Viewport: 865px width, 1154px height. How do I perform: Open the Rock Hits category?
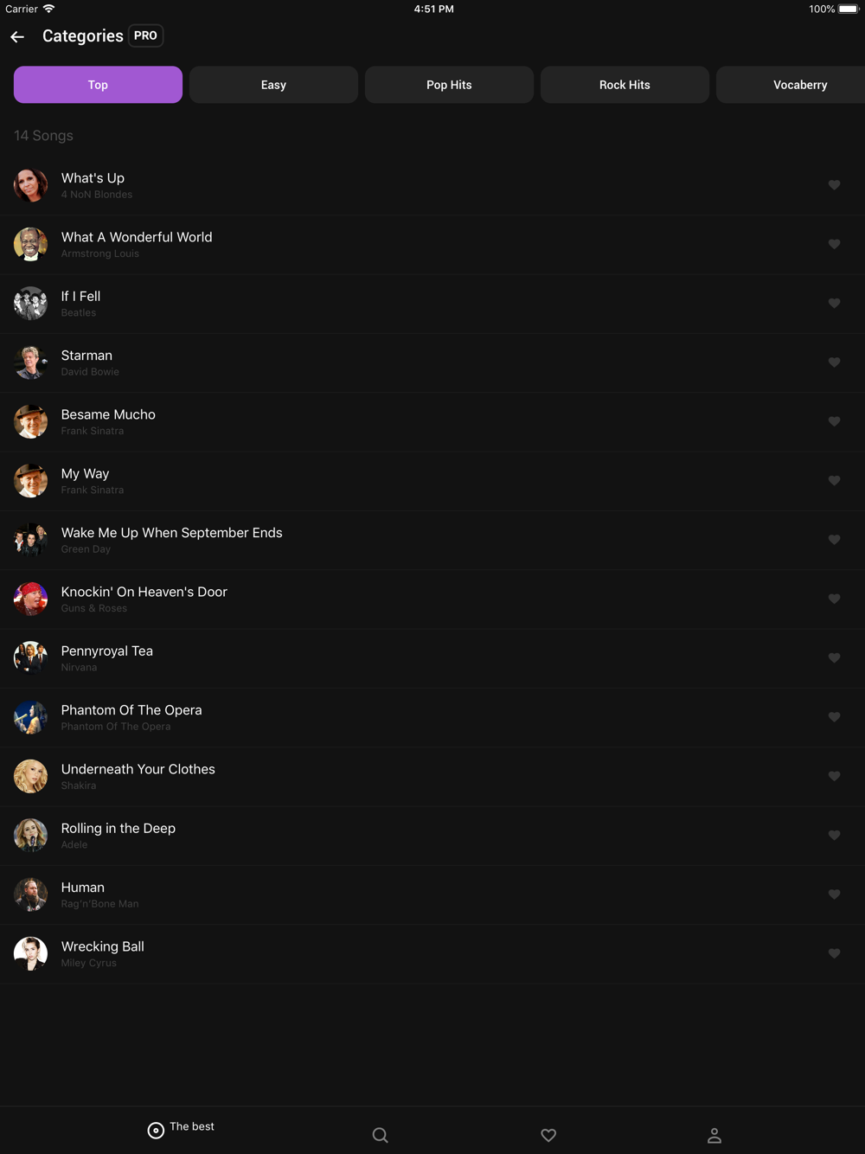tap(625, 85)
